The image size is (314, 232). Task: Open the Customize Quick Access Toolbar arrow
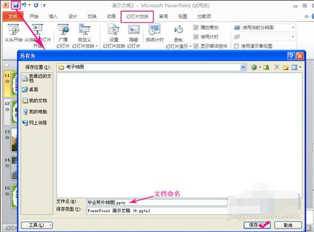(44, 5)
